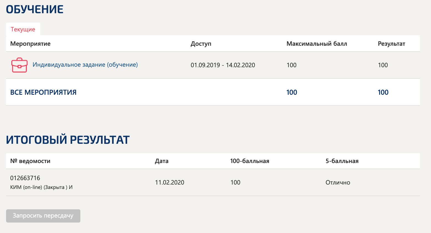Click the Мероприятие column header
The image size is (431, 233).
(x=30, y=44)
